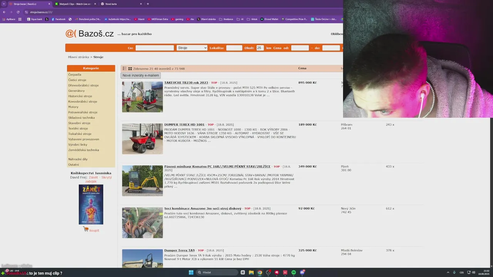Open Chrome from the taskbar
This screenshot has height=277, width=493.
coord(260,272)
